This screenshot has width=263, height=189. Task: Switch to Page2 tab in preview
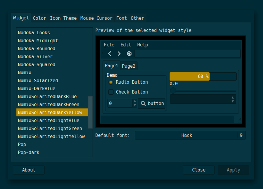point(128,66)
